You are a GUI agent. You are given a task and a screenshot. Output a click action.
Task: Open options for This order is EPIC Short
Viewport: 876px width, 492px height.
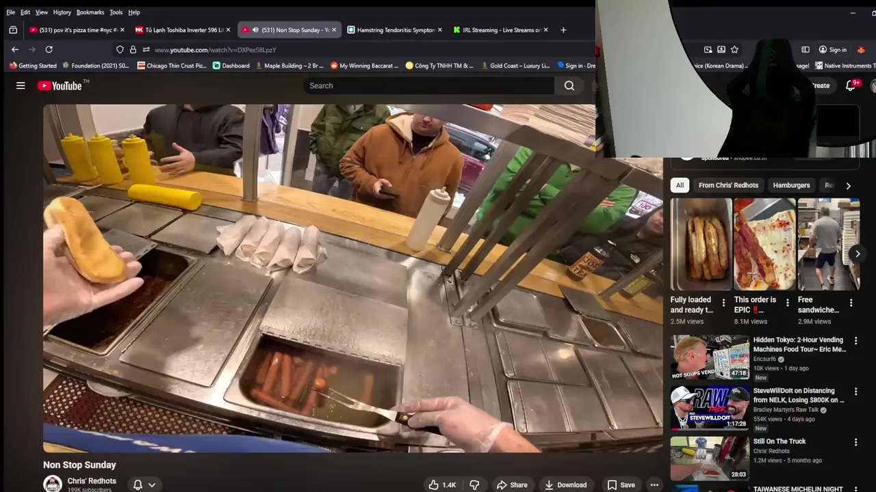787,302
